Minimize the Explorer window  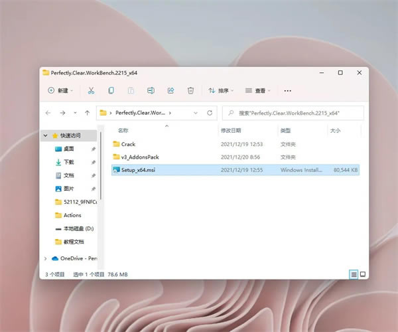point(322,72)
